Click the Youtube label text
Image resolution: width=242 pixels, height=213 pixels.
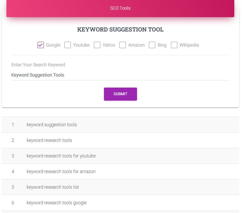click(x=81, y=45)
